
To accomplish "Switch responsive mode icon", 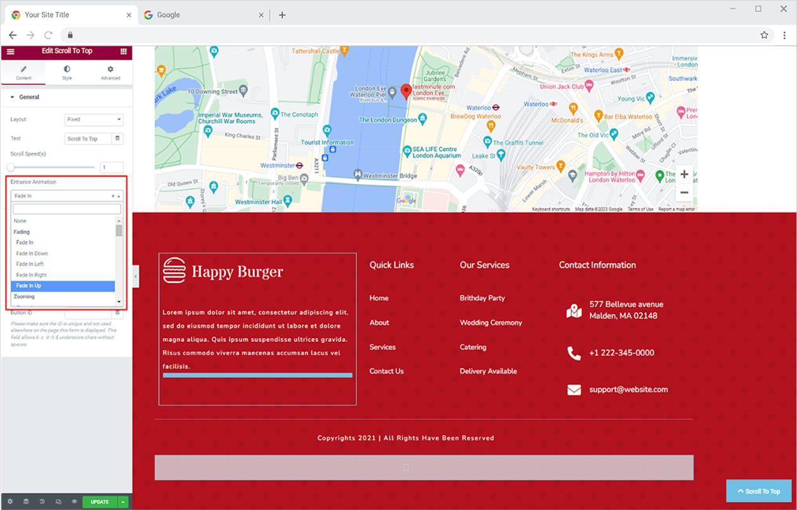I will 58,502.
